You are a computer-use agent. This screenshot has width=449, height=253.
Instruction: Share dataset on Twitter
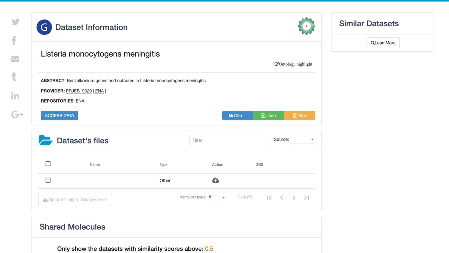tap(15, 22)
